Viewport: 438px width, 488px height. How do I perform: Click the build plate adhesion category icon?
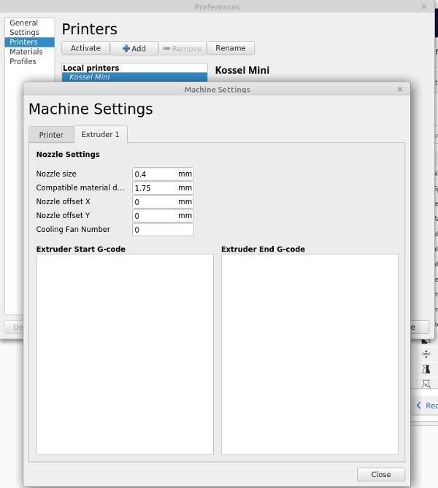(426, 355)
